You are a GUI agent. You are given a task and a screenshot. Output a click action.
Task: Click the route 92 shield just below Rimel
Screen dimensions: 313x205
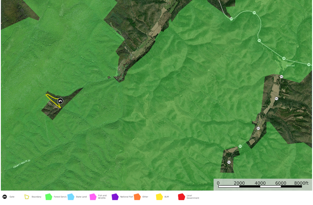click(281, 77)
